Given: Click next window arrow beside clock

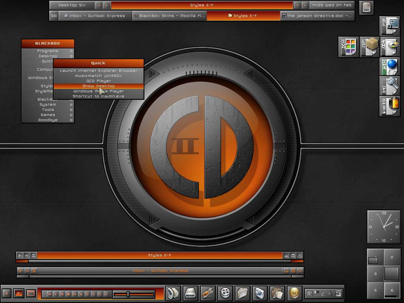Looking at the screenshot, I should pyautogui.click(x=305, y=5).
